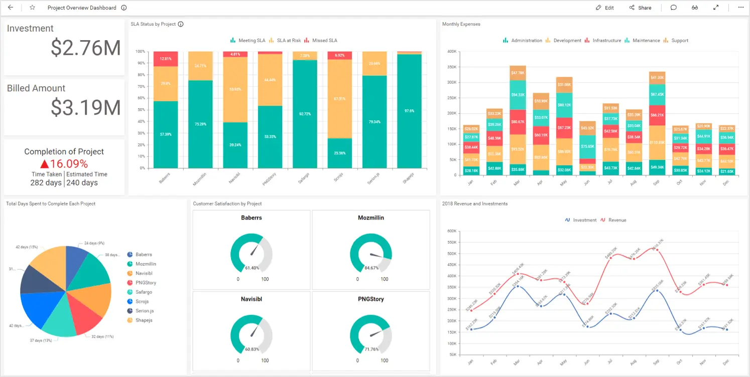750x377 pixels.
Task: Hide the Revenue line using its legend entry
Action: pyautogui.click(x=615, y=220)
